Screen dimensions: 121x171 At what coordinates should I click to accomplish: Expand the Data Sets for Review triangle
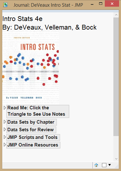pyautogui.click(x=5, y=129)
